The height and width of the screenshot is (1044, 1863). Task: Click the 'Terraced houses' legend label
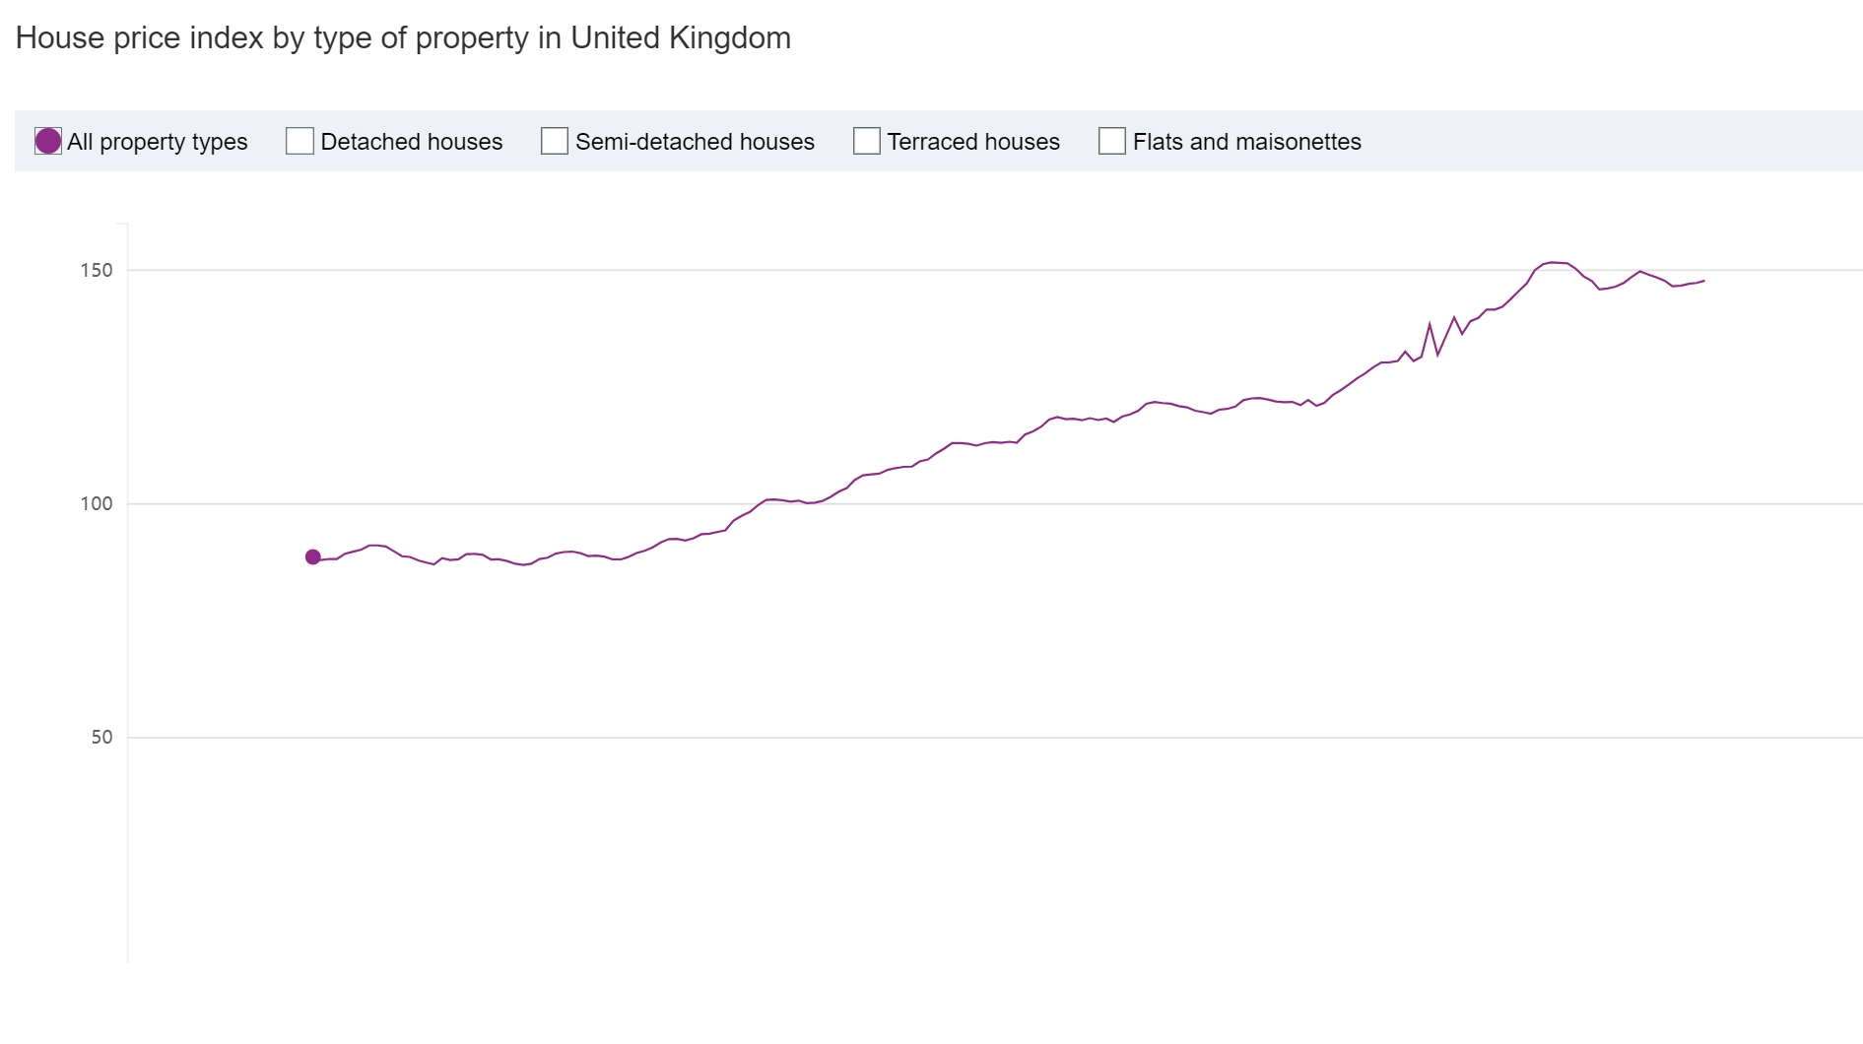click(x=973, y=142)
